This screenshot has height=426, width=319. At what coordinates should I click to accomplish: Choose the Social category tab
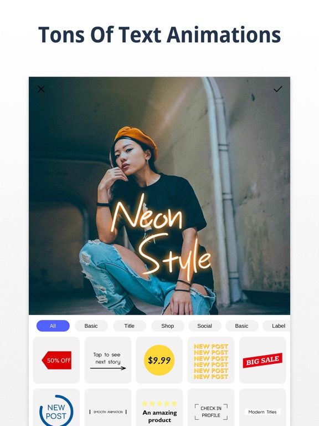204,326
